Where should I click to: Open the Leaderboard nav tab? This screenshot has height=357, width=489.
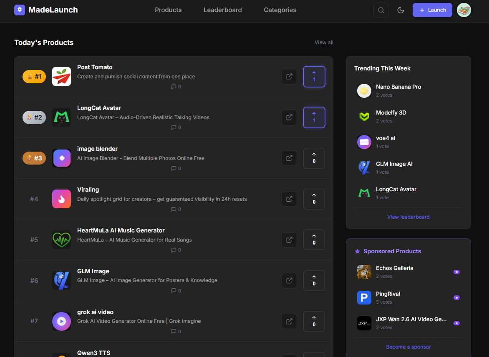[x=222, y=10]
